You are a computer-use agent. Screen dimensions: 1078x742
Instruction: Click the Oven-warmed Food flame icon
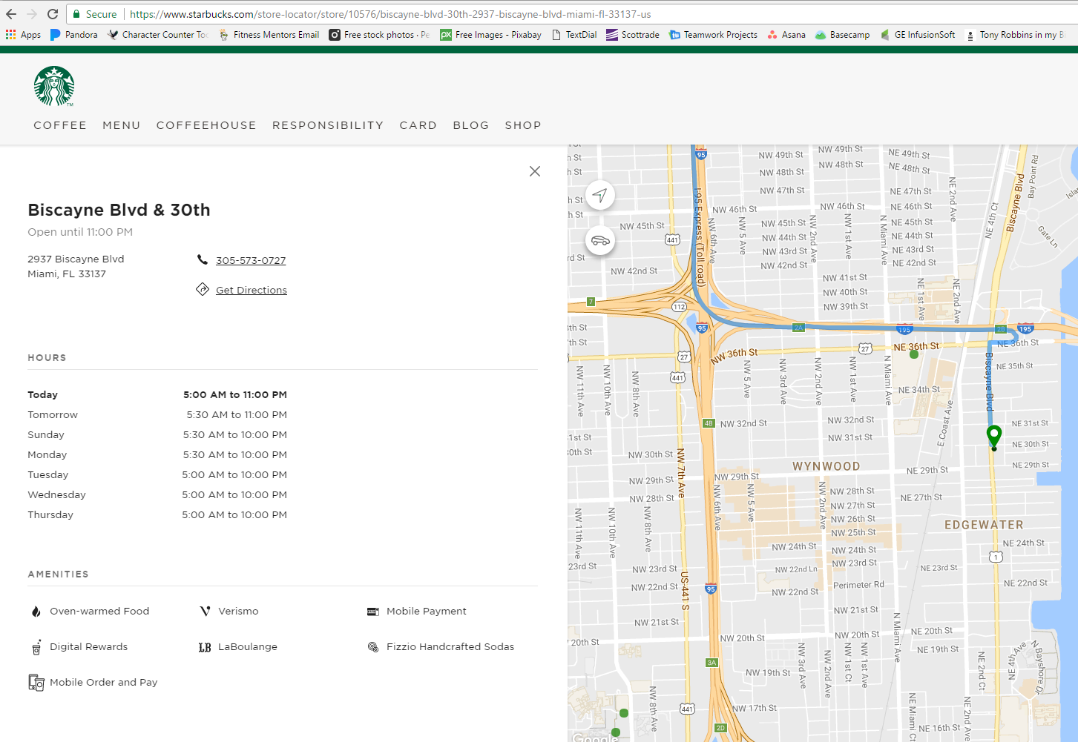point(36,612)
